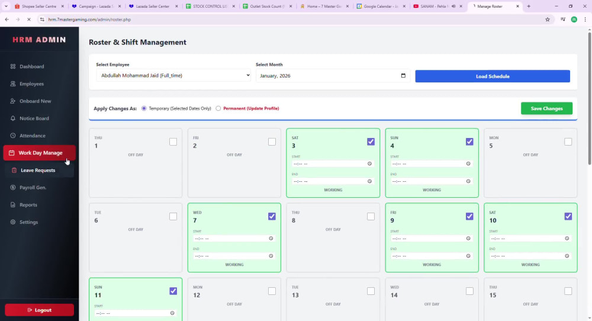Bookmark this page with star icon
This screenshot has width=592, height=321.
[x=548, y=20]
